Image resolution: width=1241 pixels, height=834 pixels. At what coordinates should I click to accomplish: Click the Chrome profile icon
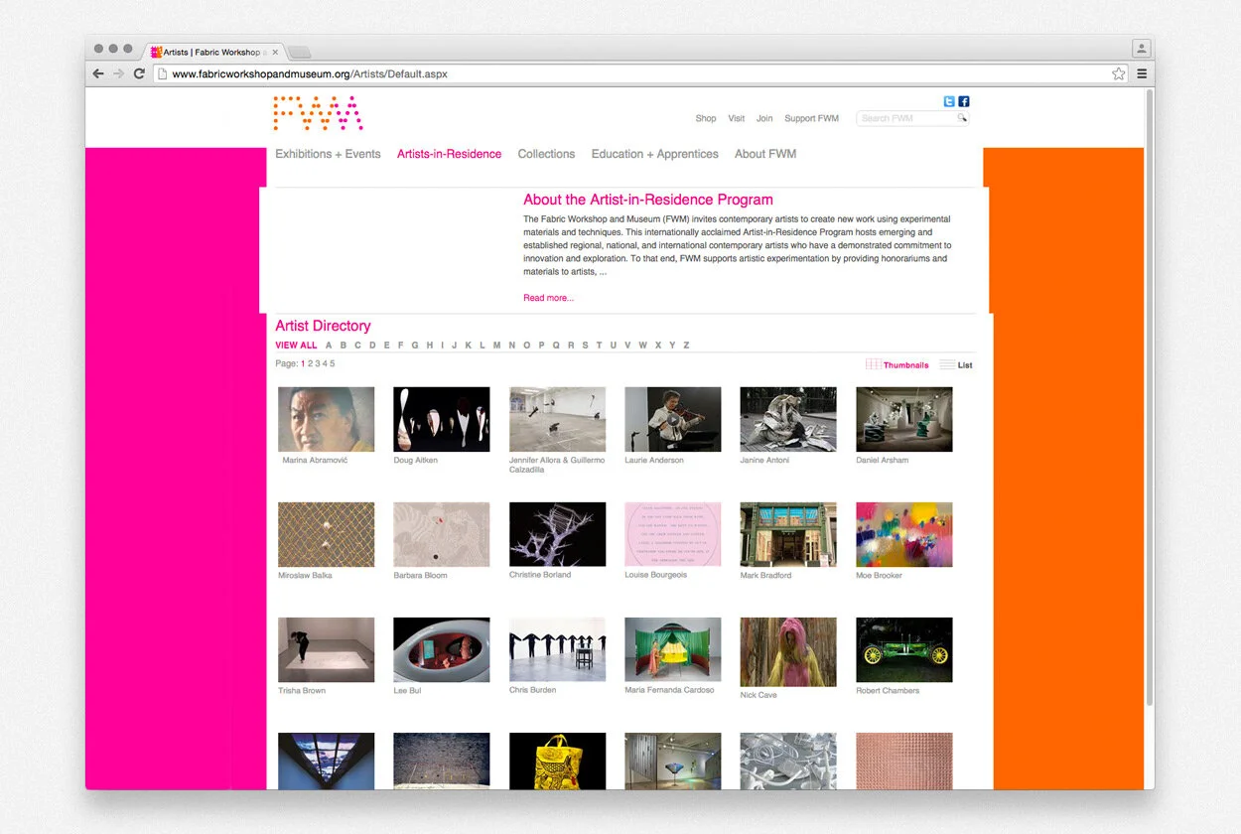(x=1141, y=49)
